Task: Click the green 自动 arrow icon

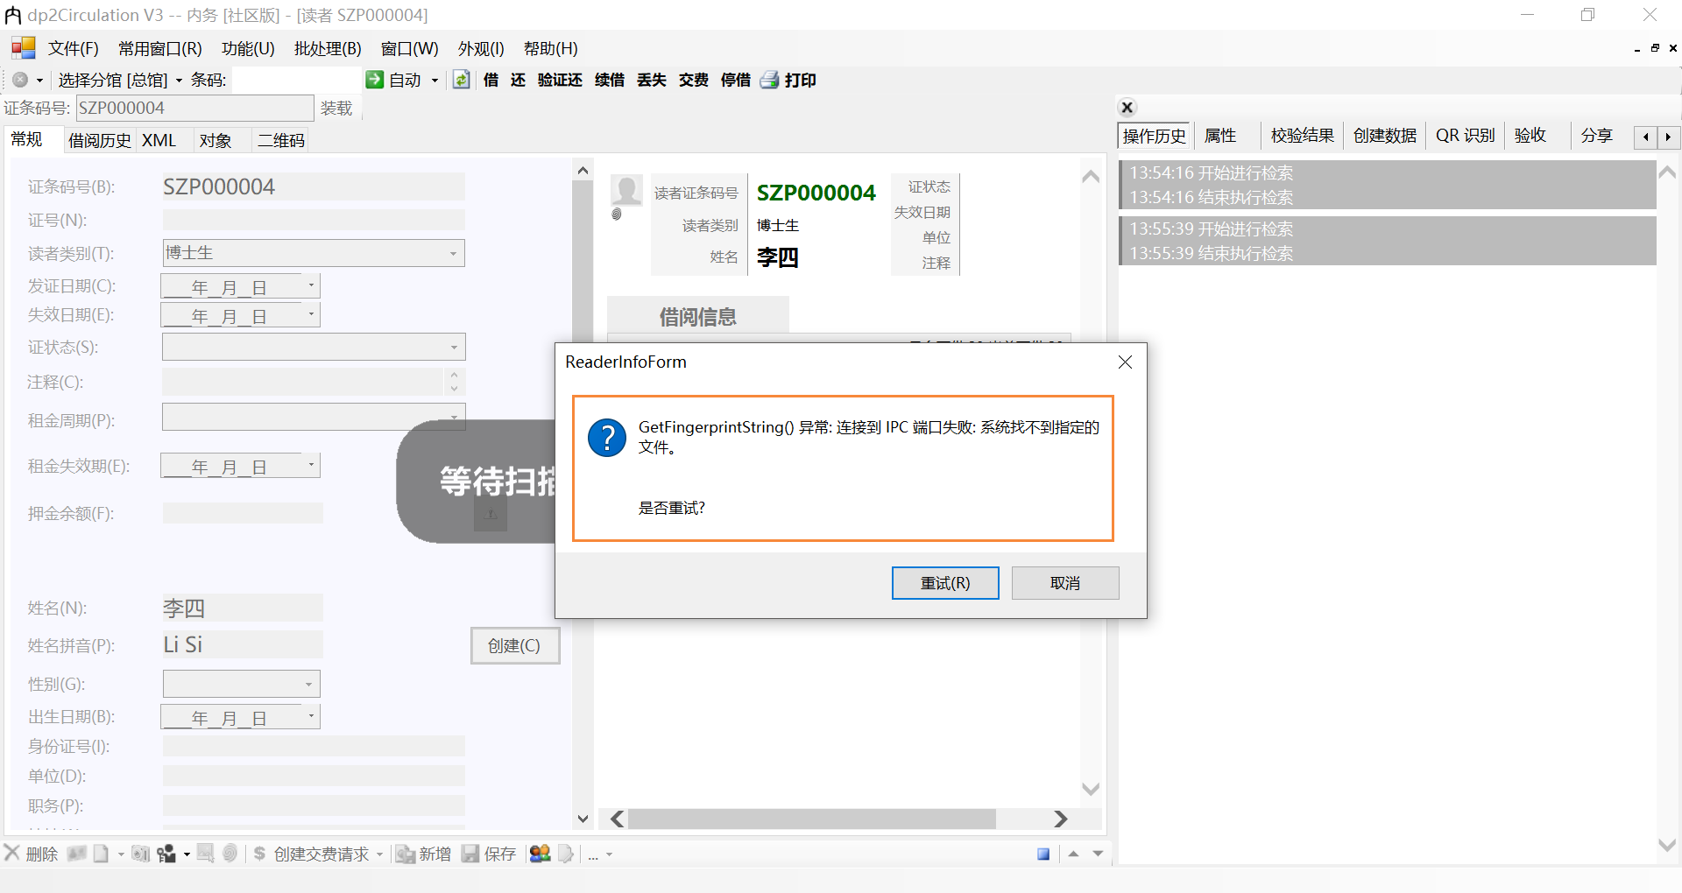Action: pyautogui.click(x=376, y=80)
